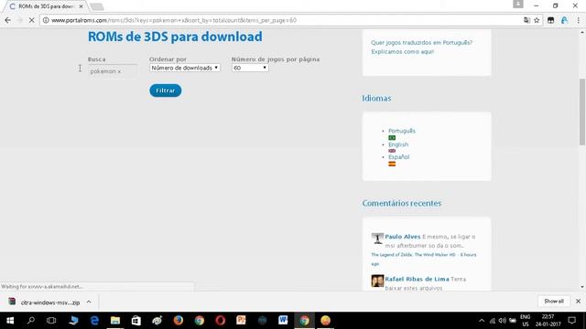586x329 pixels.
Task: Click the Brazil flag icon
Action: pyautogui.click(x=392, y=138)
